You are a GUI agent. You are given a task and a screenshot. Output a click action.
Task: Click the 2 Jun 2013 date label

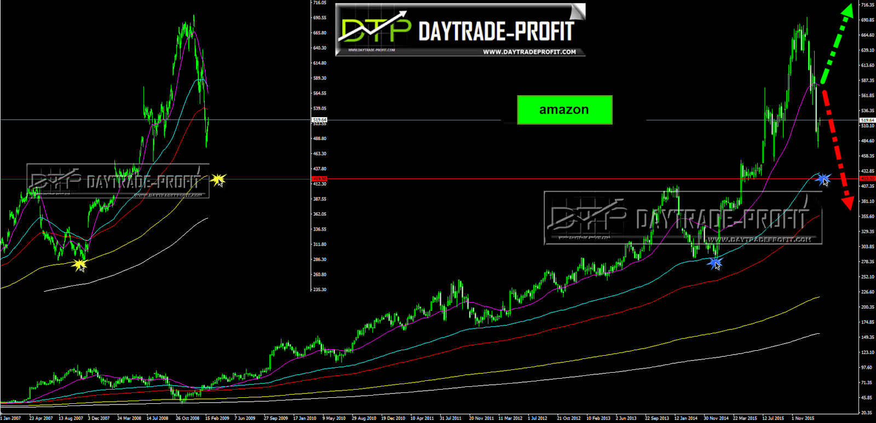pos(626,419)
